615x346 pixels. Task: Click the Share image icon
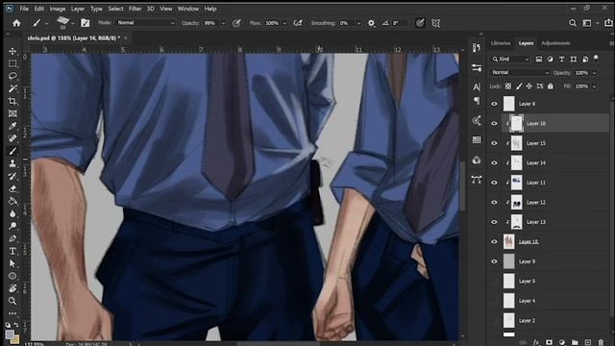608,23
